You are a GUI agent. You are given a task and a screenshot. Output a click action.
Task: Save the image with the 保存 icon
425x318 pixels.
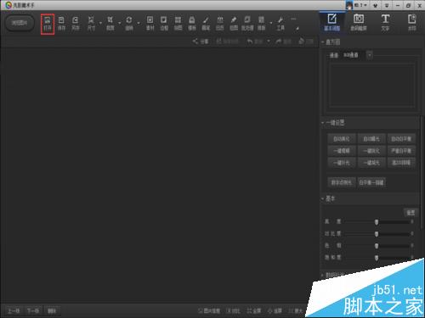click(x=61, y=24)
